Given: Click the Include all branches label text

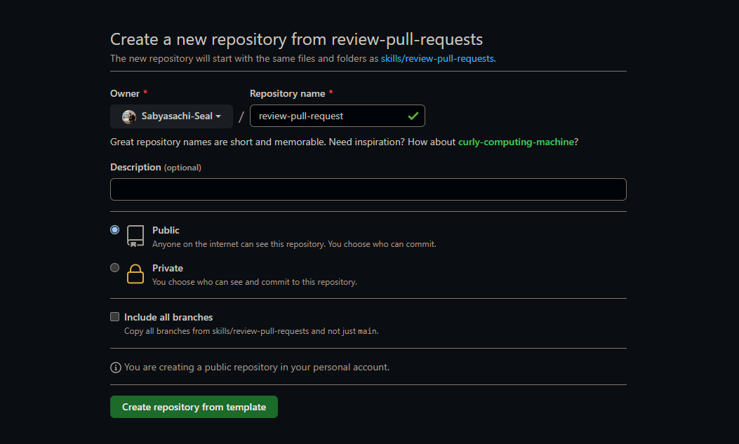Looking at the screenshot, I should [x=168, y=316].
